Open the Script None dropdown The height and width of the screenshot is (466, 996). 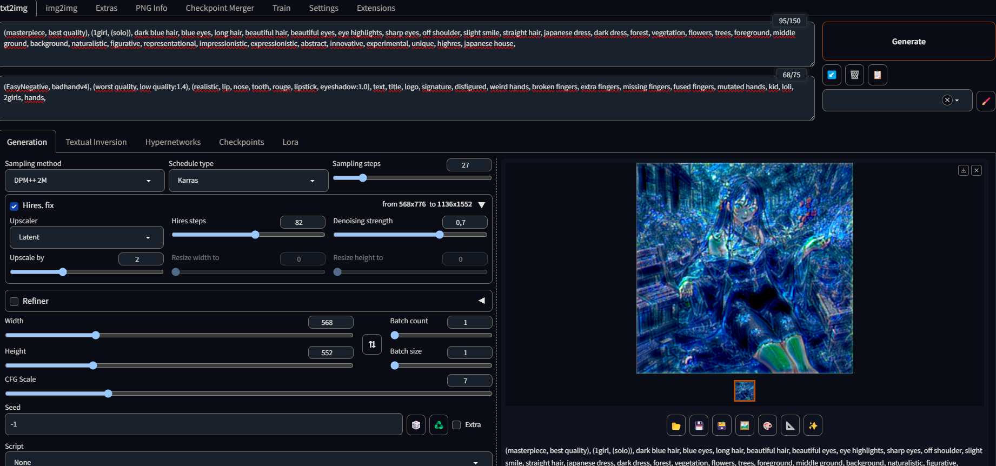[x=249, y=460]
